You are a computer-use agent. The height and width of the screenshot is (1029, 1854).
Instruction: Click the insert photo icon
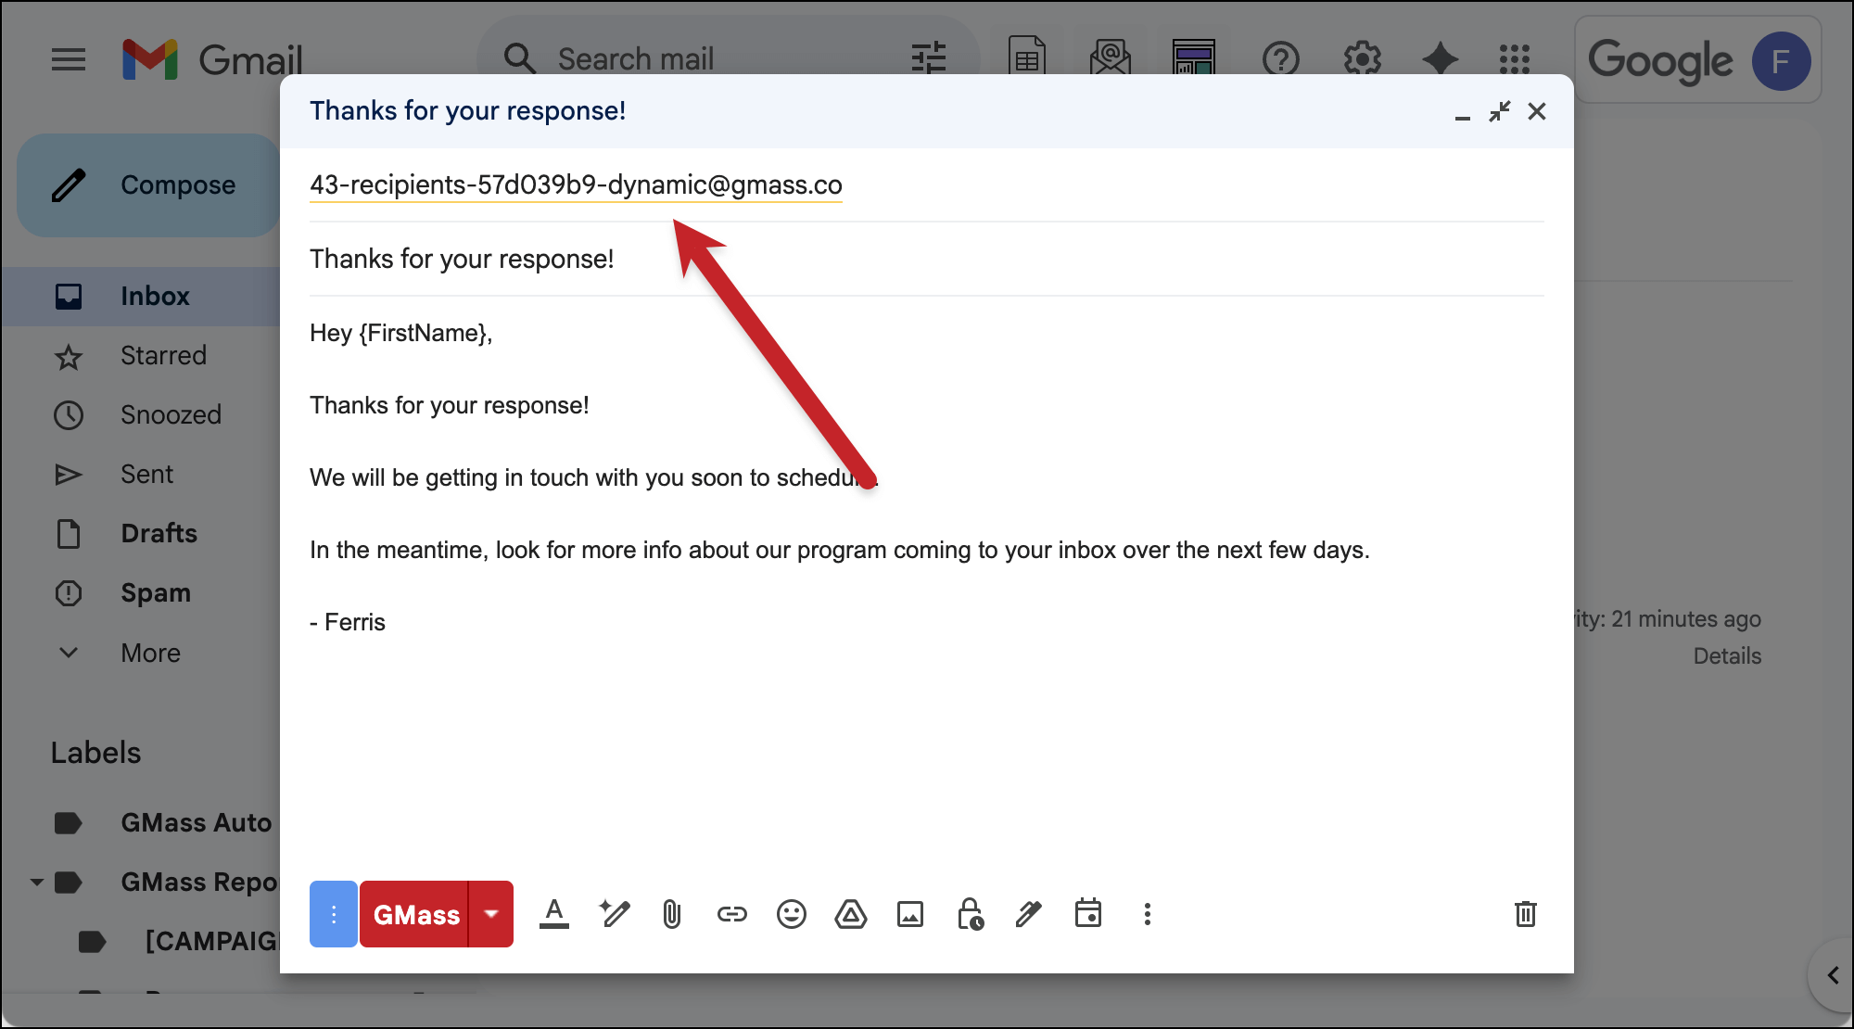coord(909,915)
